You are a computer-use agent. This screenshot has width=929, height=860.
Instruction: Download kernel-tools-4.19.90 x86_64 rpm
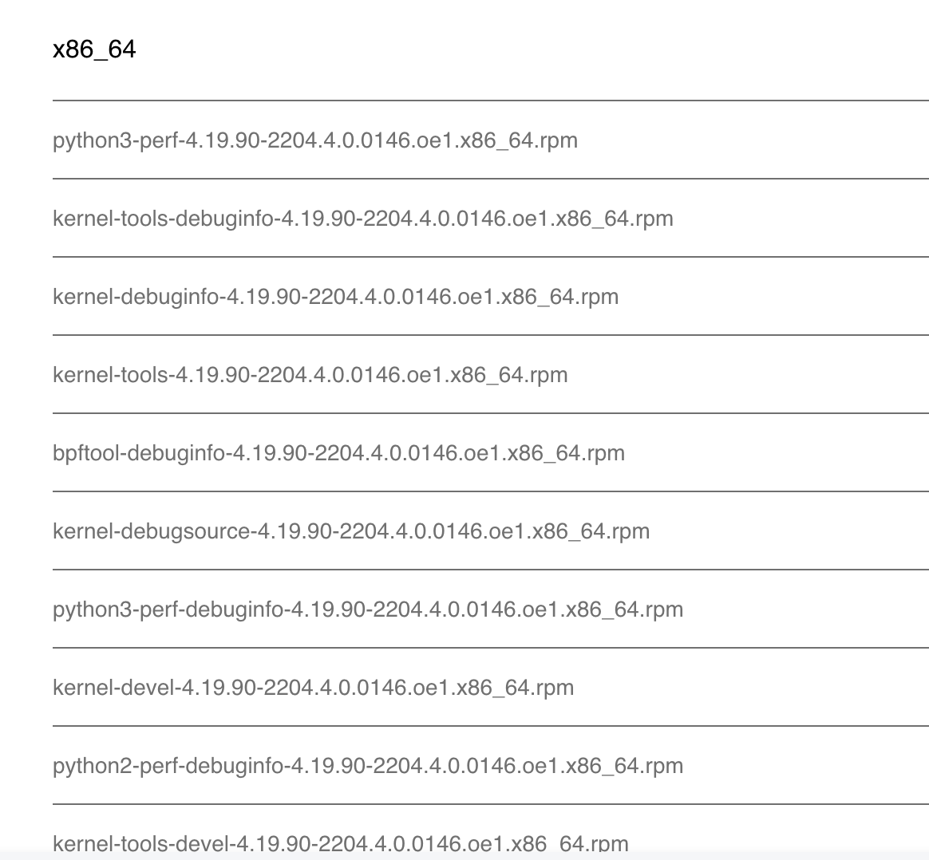pos(310,375)
